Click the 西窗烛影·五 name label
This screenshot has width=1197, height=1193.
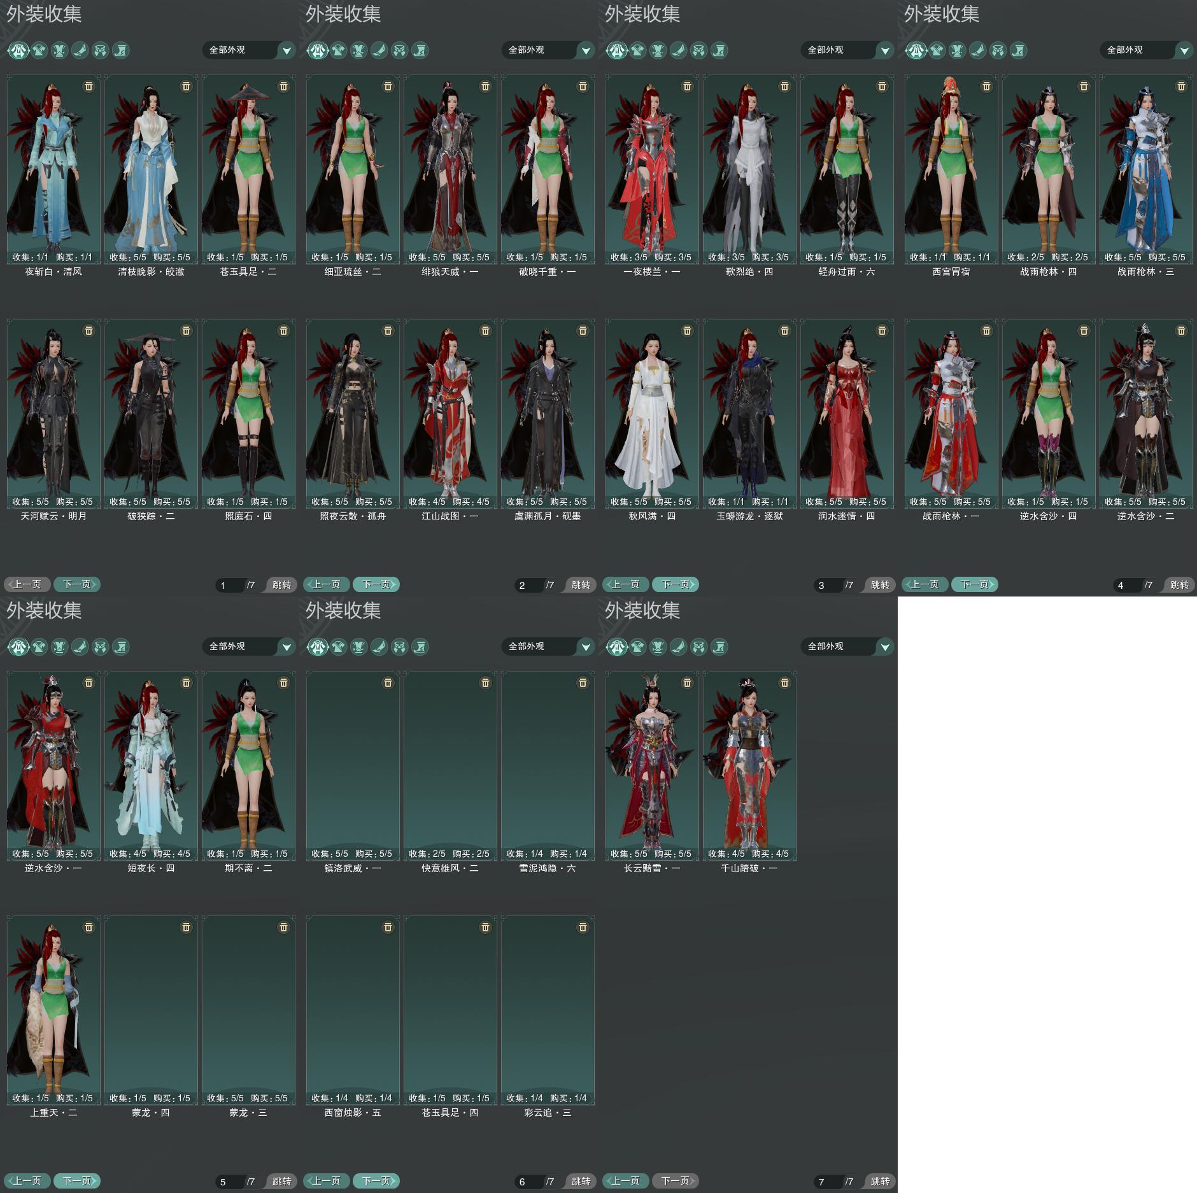click(x=353, y=1113)
